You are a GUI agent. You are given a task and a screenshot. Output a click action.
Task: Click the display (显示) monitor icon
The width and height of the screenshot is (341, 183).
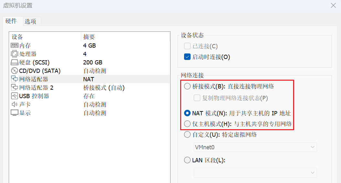point(15,113)
